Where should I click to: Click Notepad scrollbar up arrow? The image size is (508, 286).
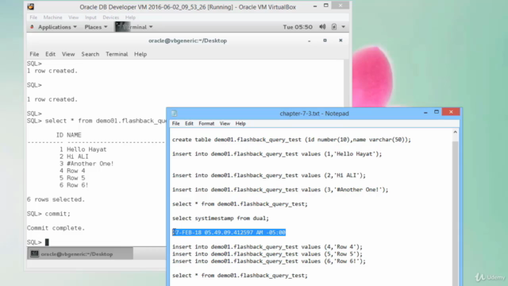[x=455, y=133]
